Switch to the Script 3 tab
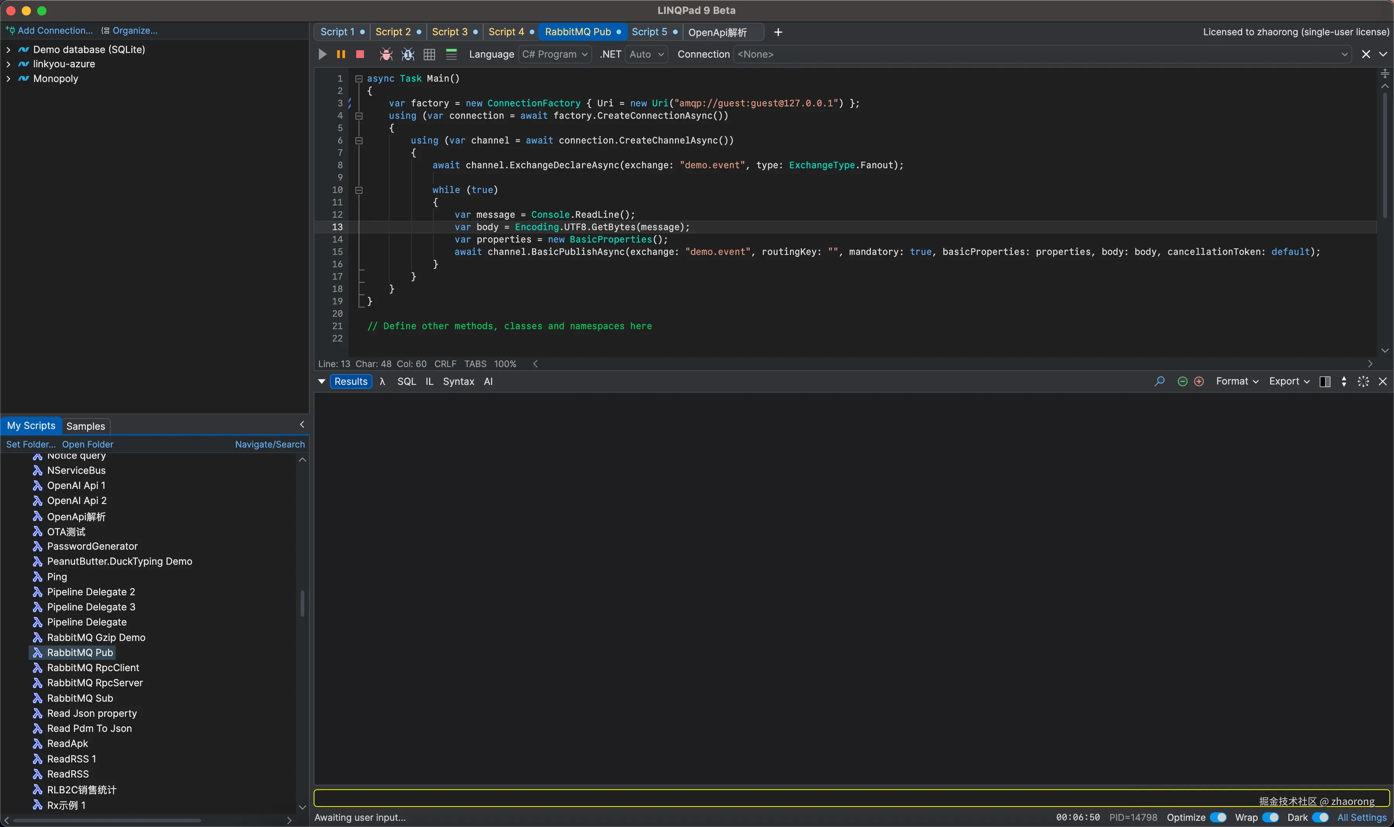 pyautogui.click(x=450, y=32)
